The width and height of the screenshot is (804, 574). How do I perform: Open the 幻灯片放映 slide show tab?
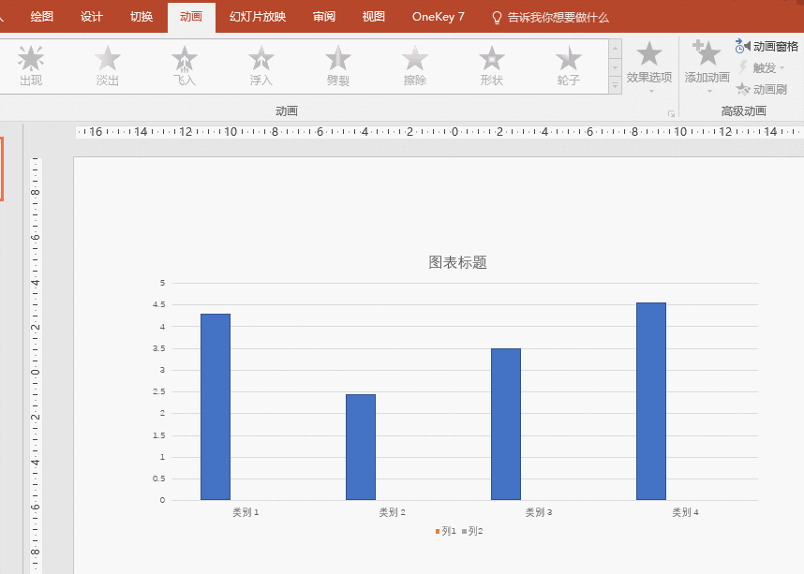[x=258, y=17]
